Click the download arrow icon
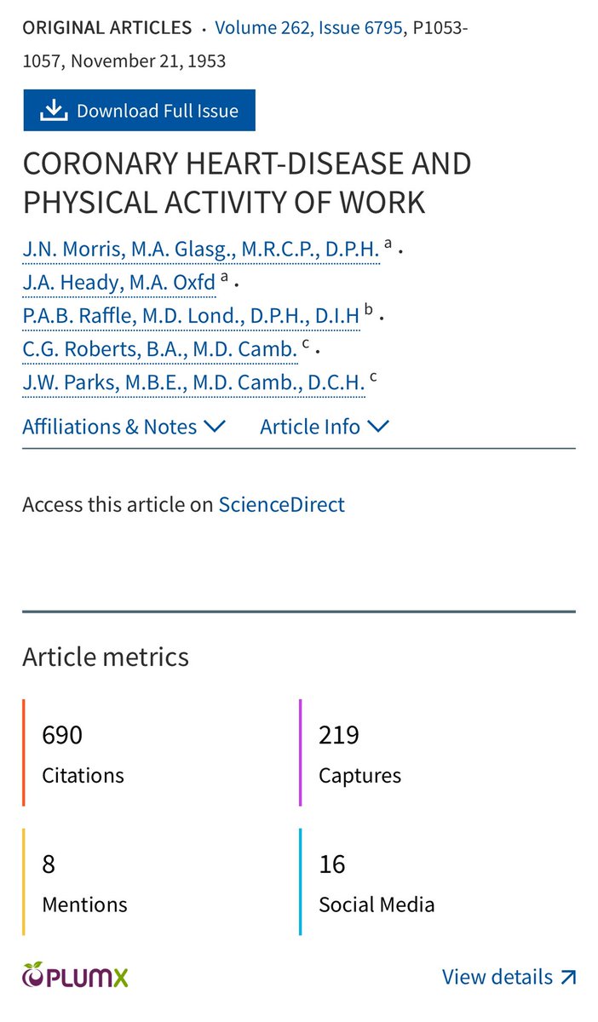The image size is (598, 1022). click(53, 111)
